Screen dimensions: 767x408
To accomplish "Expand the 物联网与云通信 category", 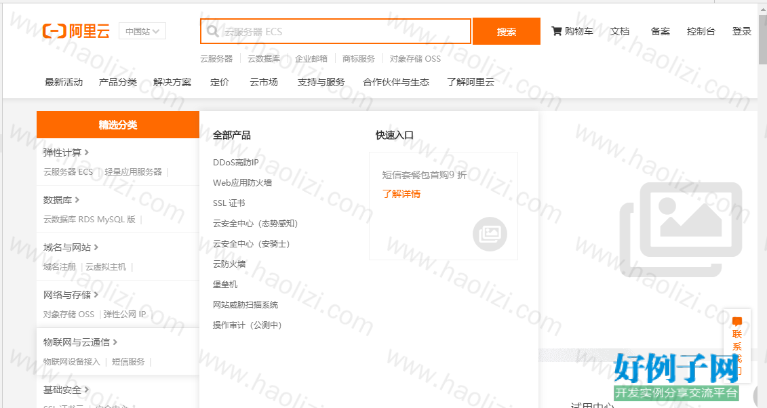I will tap(80, 342).
